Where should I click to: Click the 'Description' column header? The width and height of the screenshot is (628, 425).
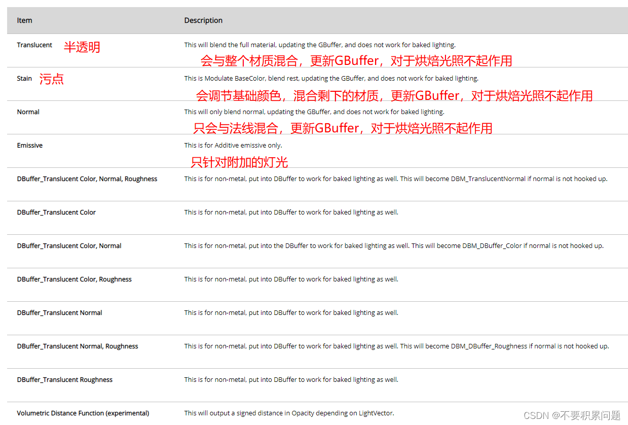203,21
